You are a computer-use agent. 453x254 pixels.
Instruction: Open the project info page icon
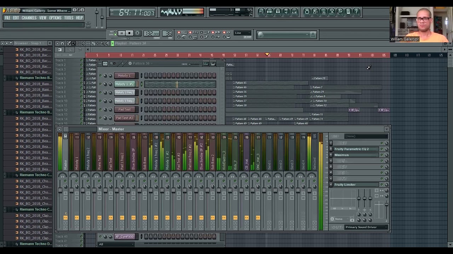(348, 12)
